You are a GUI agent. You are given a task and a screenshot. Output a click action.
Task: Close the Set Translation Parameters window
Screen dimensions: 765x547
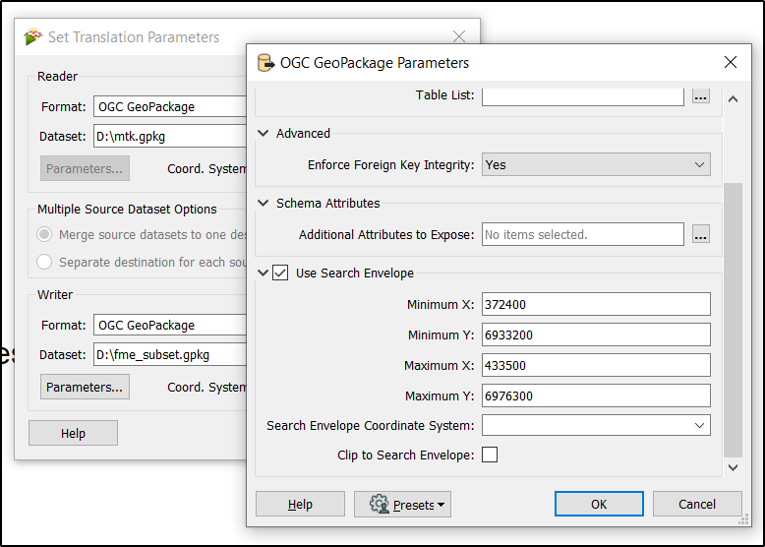click(458, 36)
